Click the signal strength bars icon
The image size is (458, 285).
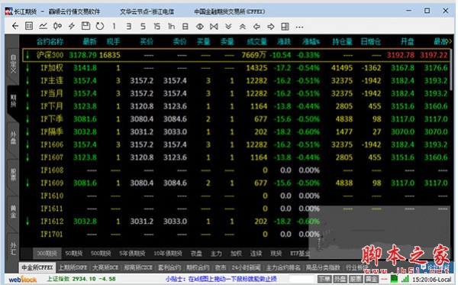pos(405,279)
